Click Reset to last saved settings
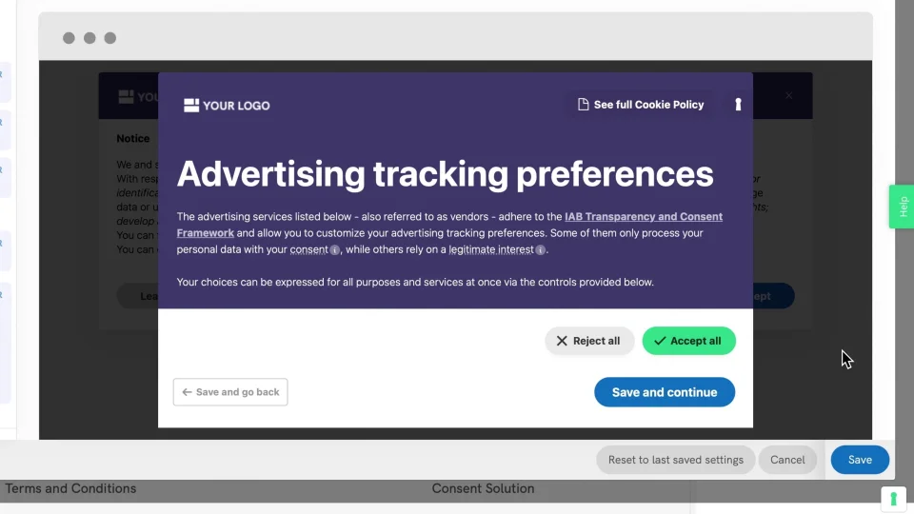 point(676,460)
